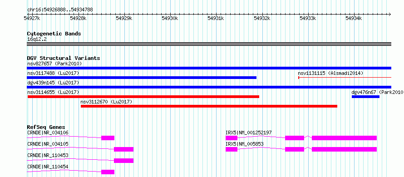The image size is (404, 177).
Task: Select the nsv3117488 (Lu2017) blue bar
Action: [142, 78]
